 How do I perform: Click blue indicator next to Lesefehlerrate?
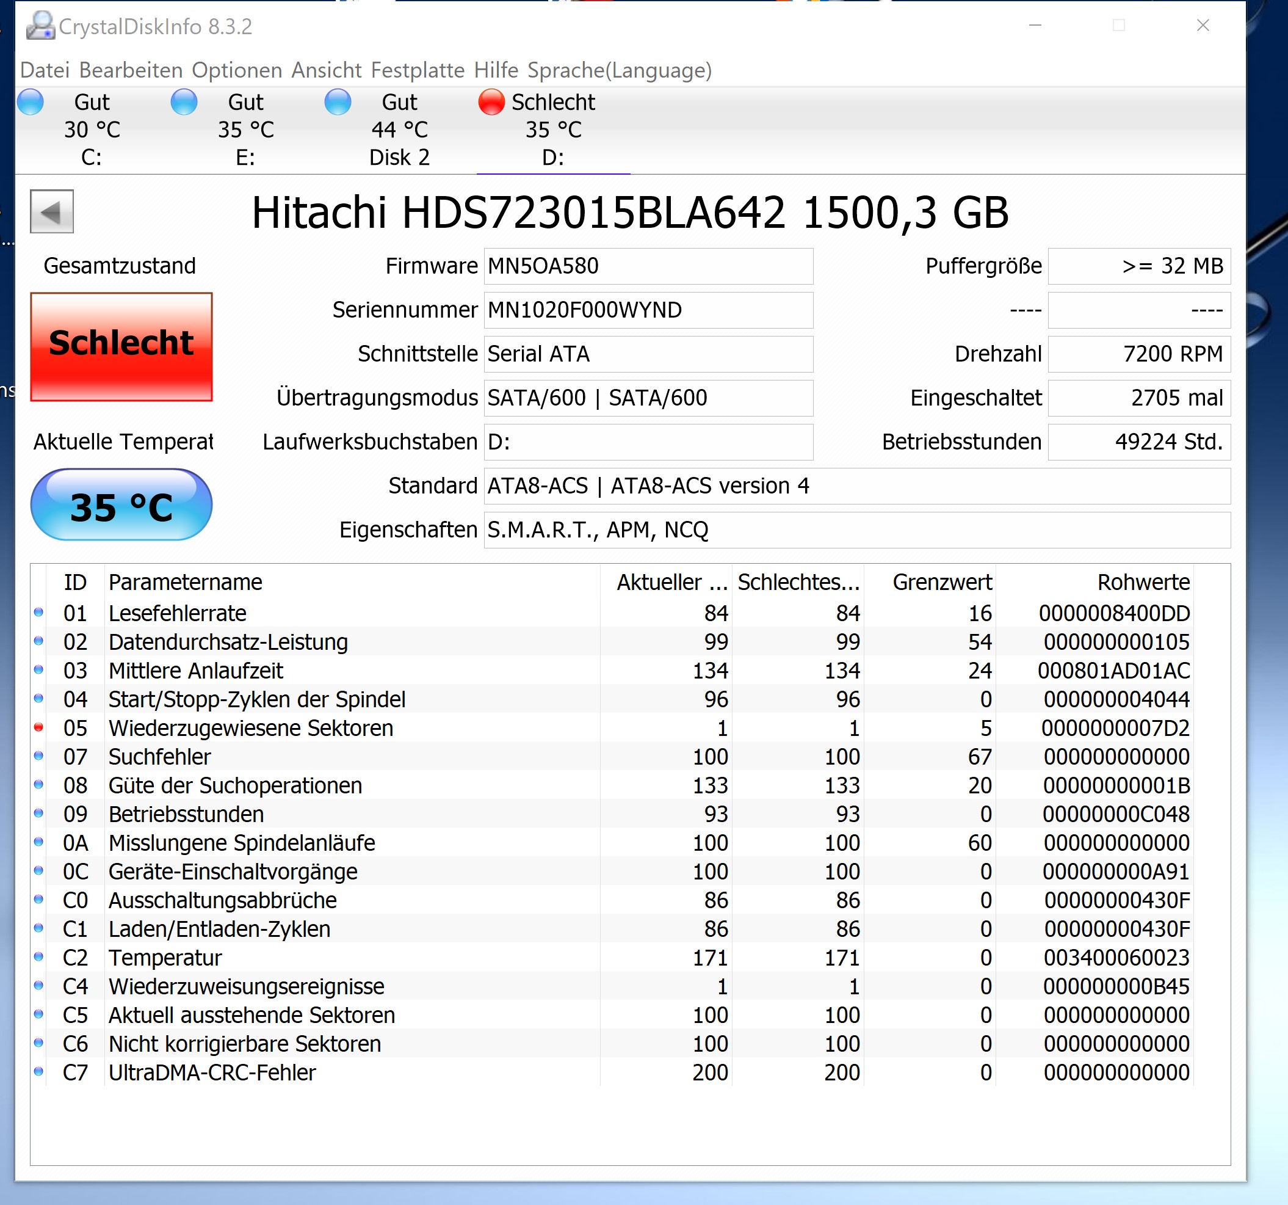click(x=39, y=613)
